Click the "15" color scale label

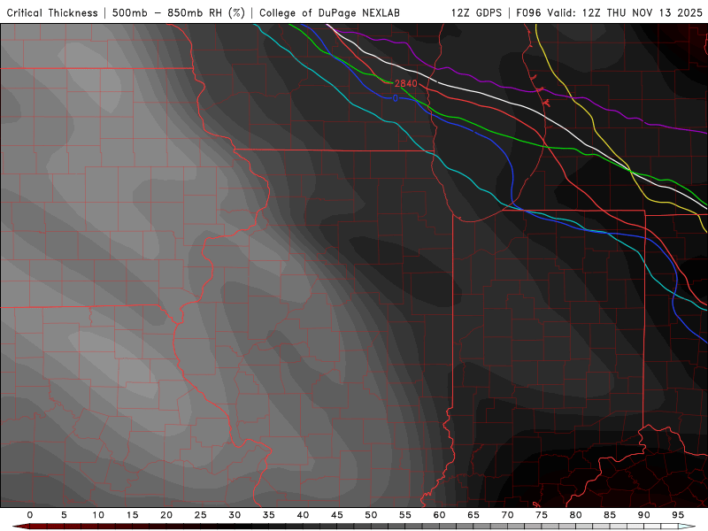click(132, 515)
